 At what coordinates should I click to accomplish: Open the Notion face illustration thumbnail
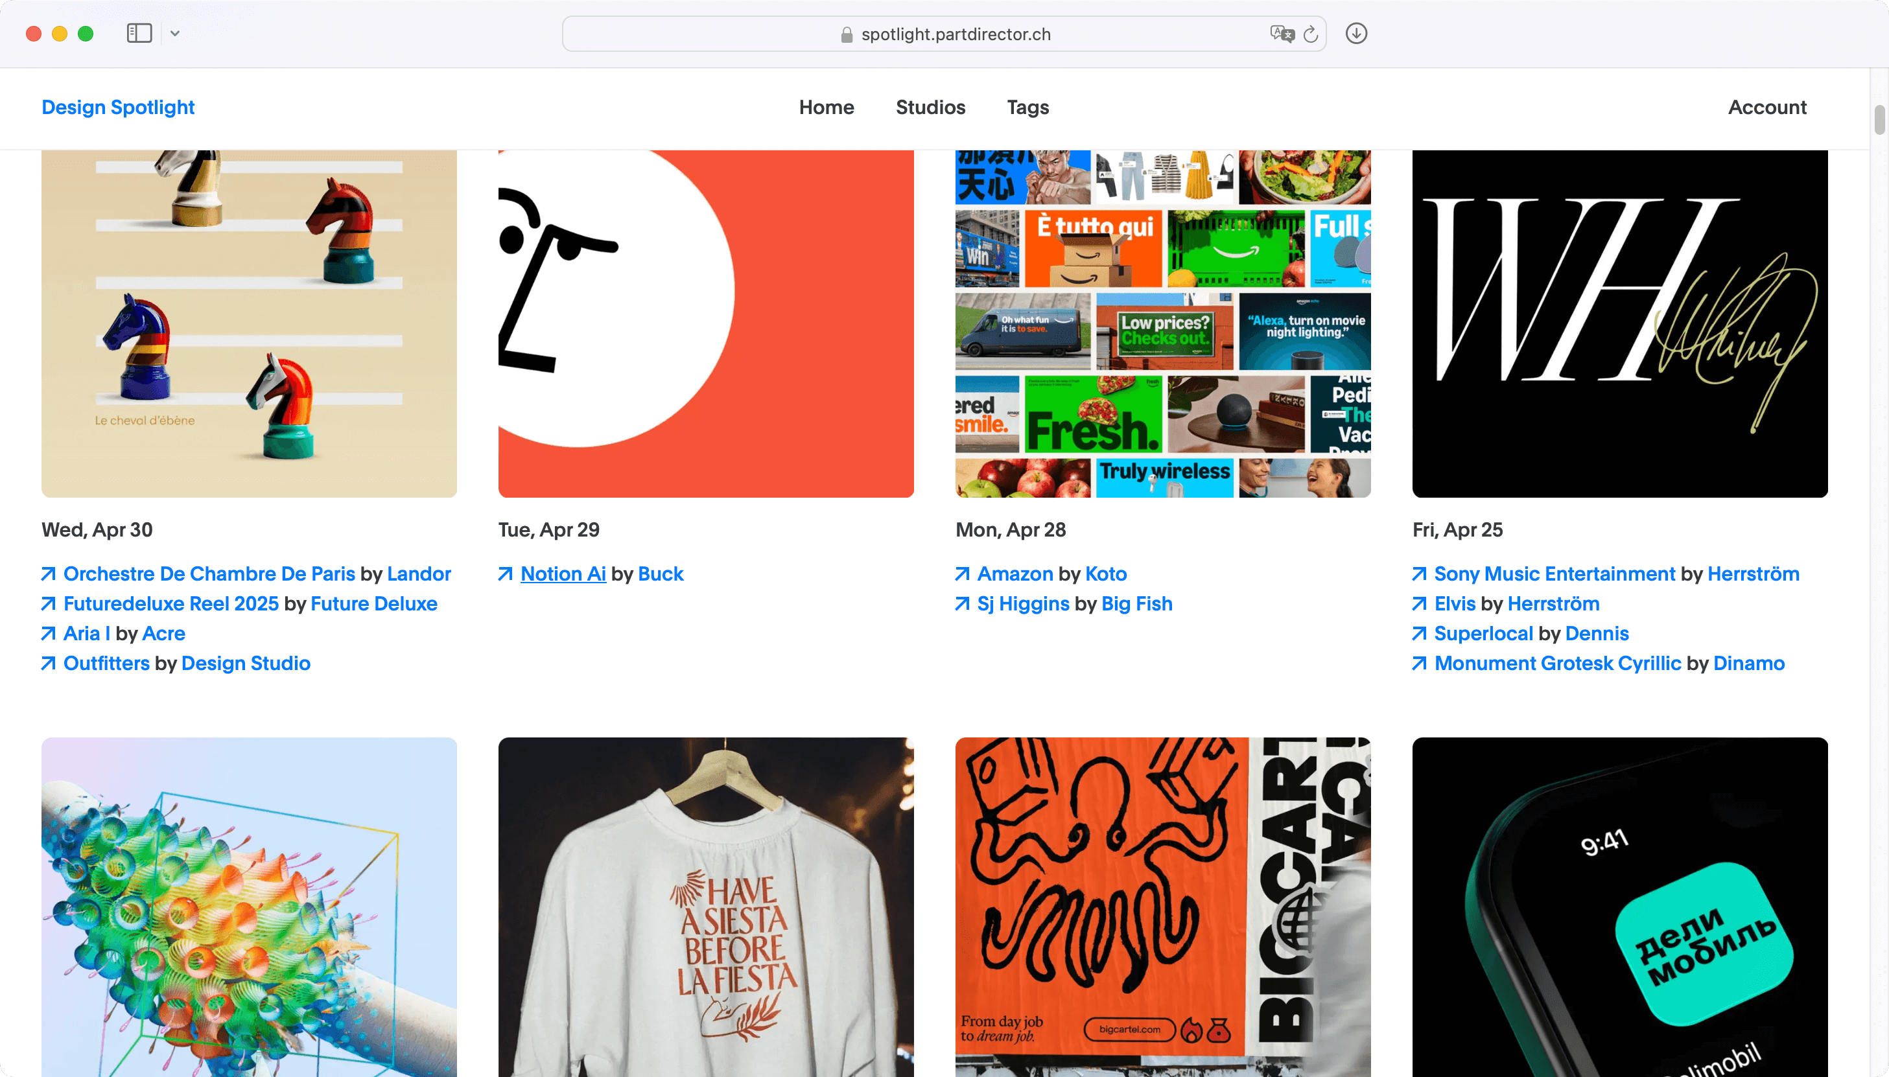(706, 324)
